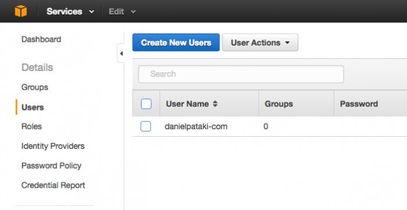
Task: Open Roles in sidebar
Action: pyautogui.click(x=31, y=126)
